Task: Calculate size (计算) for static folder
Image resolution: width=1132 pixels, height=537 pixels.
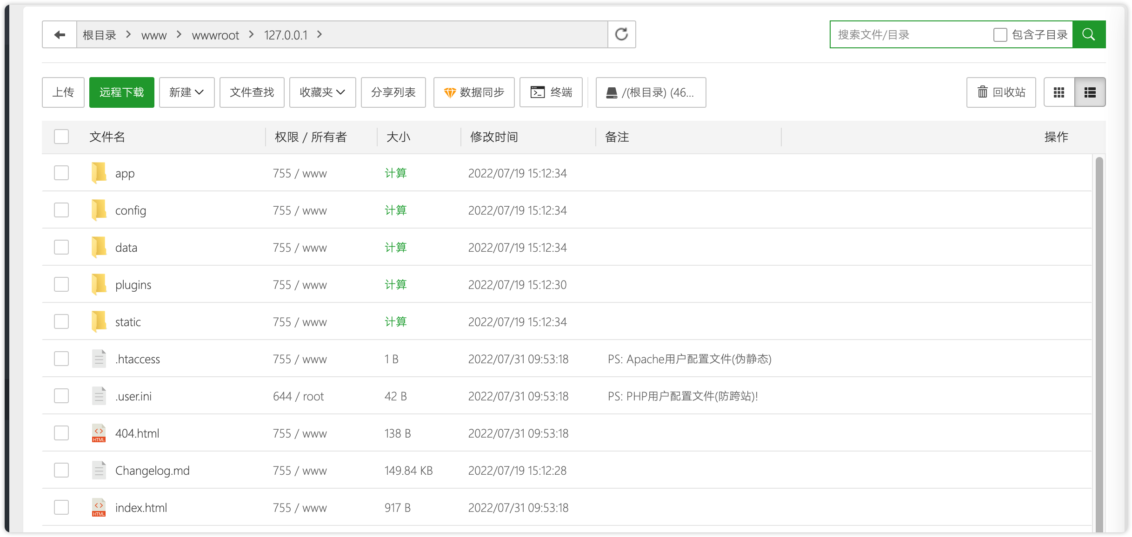Action: [396, 321]
